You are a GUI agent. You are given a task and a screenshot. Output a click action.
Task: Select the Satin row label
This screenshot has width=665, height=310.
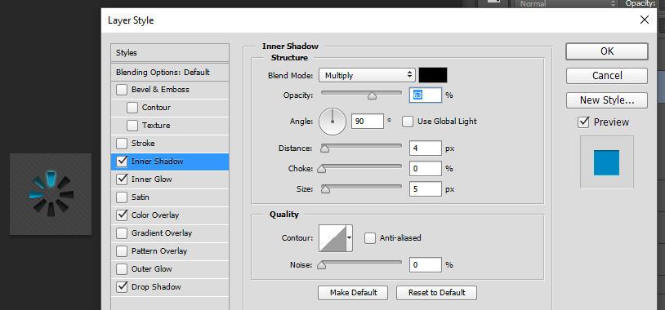click(x=140, y=197)
